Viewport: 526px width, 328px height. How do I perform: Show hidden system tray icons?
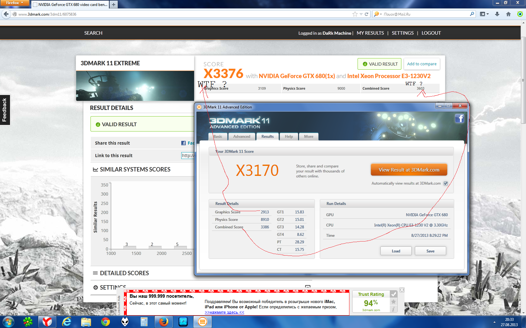click(494, 322)
